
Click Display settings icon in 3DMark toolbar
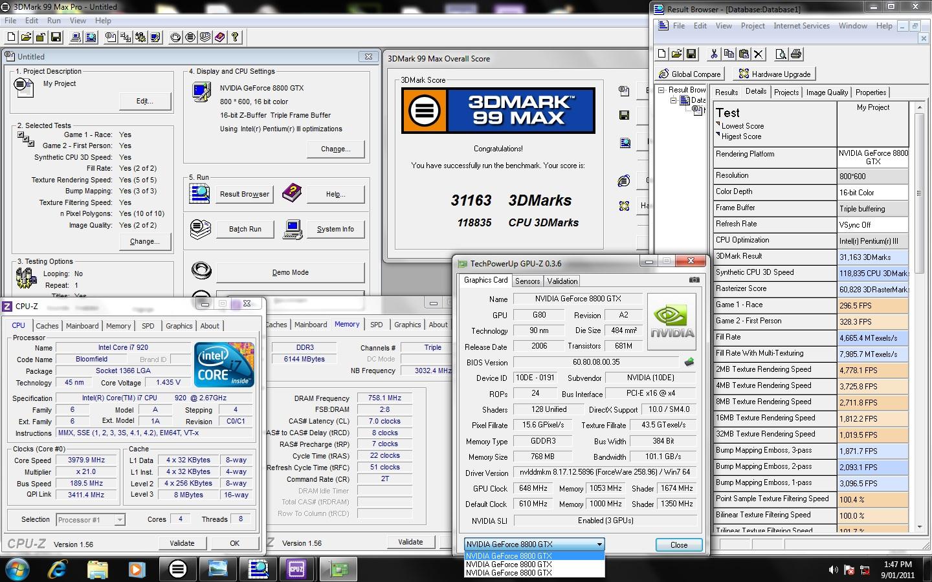[x=155, y=38]
